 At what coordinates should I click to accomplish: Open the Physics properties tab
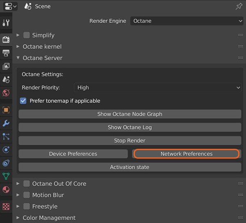6,150
